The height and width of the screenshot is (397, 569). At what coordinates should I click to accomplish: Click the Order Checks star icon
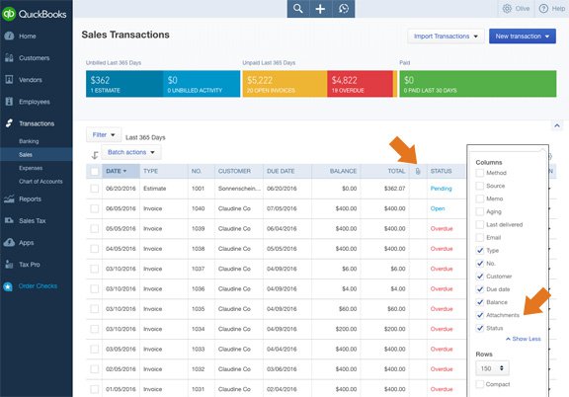tap(8, 286)
